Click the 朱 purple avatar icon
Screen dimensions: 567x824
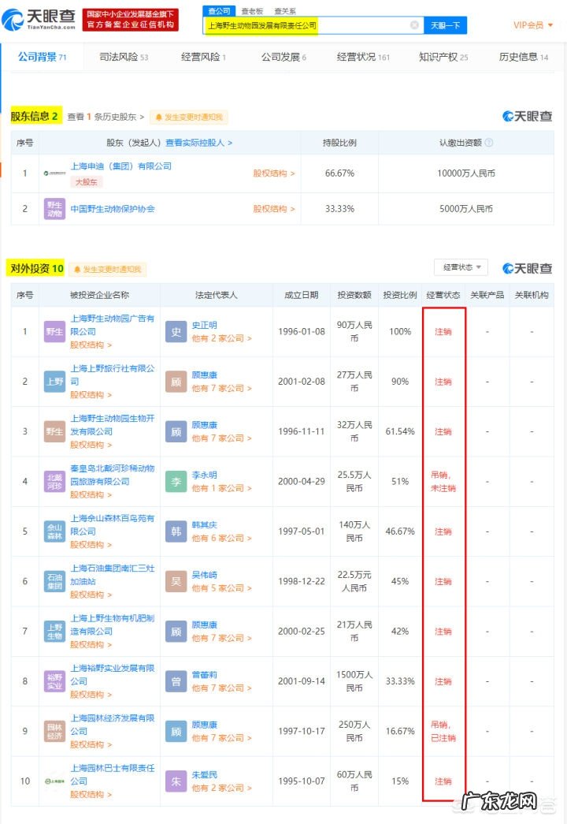click(x=176, y=781)
